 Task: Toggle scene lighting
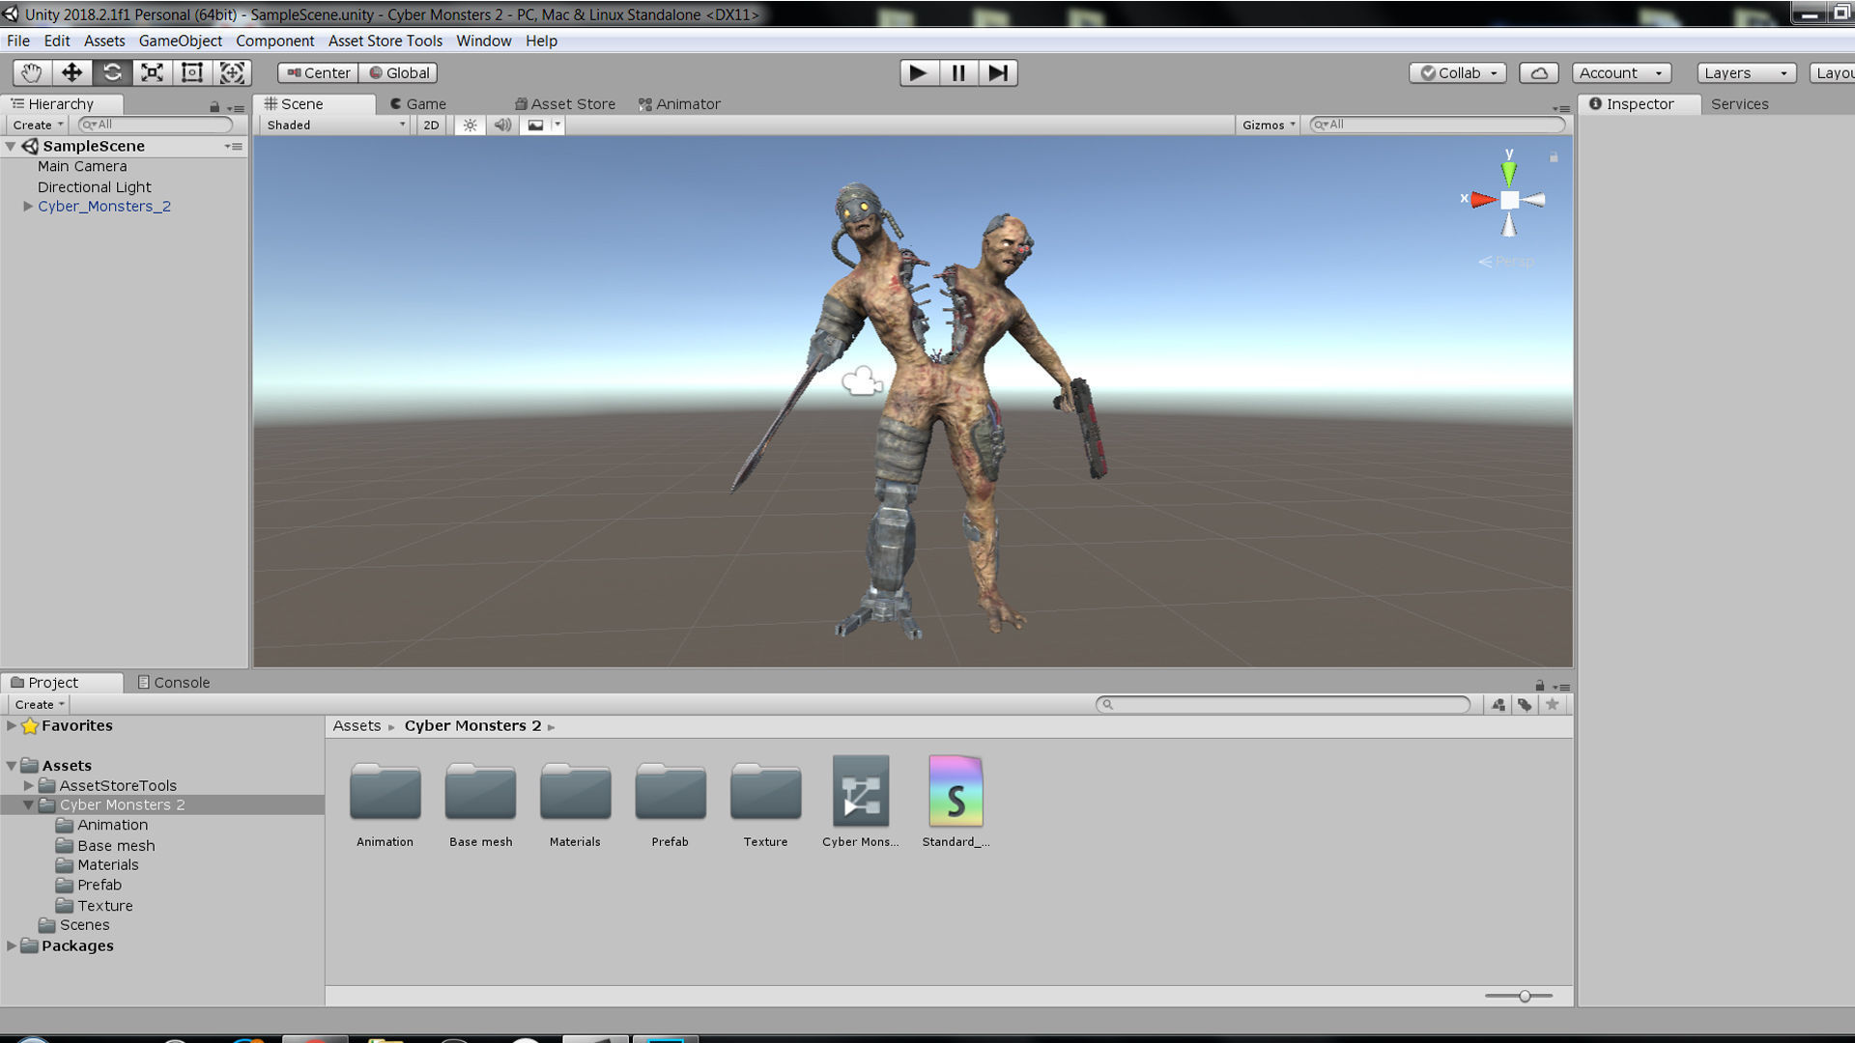pyautogui.click(x=470, y=125)
